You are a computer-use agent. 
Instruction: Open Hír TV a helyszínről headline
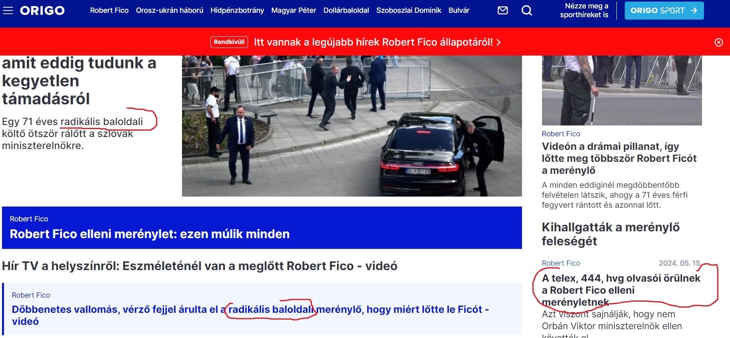pos(200,266)
